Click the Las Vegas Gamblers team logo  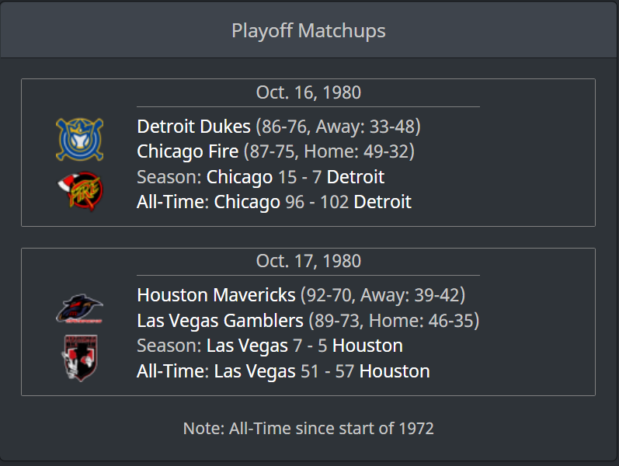(79, 358)
